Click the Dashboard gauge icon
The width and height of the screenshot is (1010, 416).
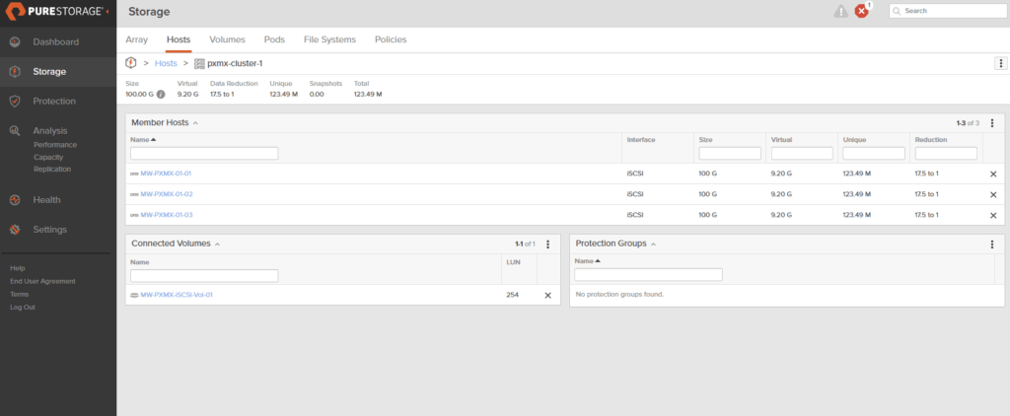click(x=15, y=41)
